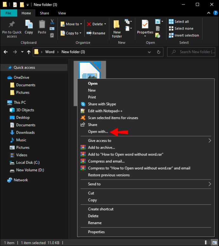Image resolution: width=219 pixels, height=246 pixels.
Task: Click the Copy path icon in Clipboard group
Action: [52, 29]
